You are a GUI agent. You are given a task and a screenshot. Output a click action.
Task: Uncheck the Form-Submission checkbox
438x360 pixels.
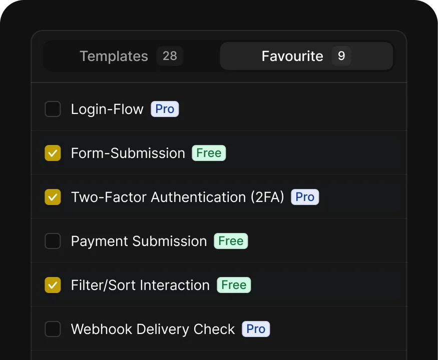(53, 153)
